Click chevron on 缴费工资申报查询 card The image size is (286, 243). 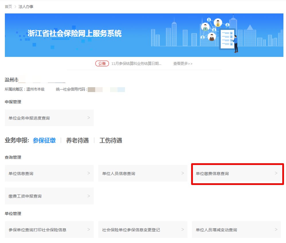pyautogui.click(x=89, y=196)
